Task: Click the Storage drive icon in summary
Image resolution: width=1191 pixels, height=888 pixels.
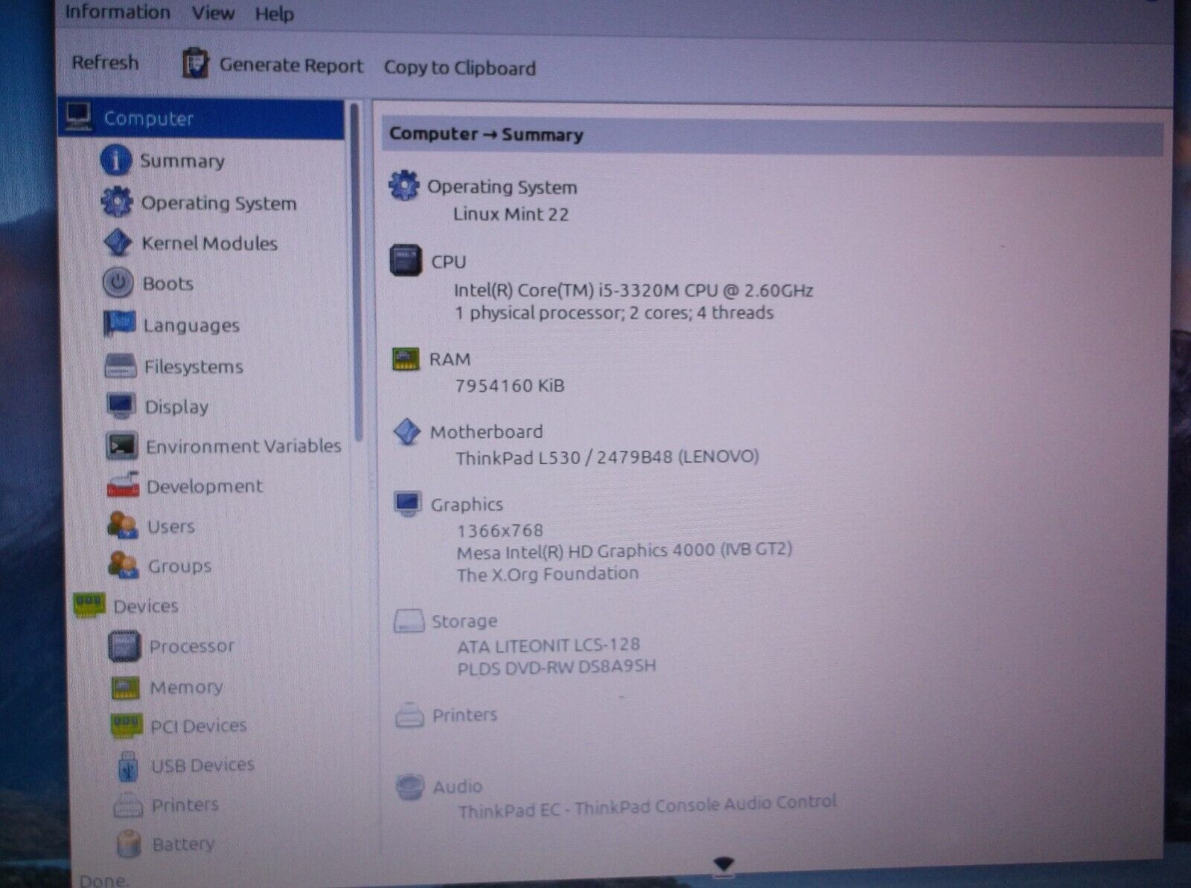Action: click(409, 620)
